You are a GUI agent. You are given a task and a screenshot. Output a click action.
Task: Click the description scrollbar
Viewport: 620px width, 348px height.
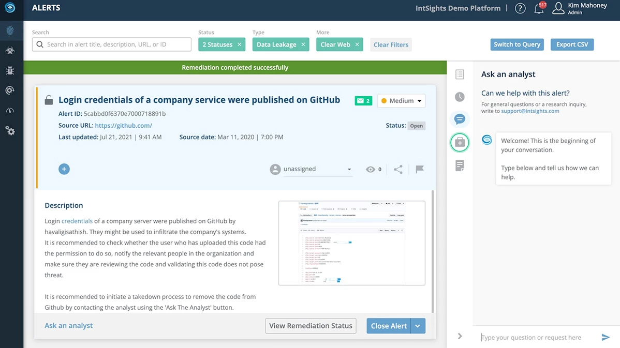point(433,251)
